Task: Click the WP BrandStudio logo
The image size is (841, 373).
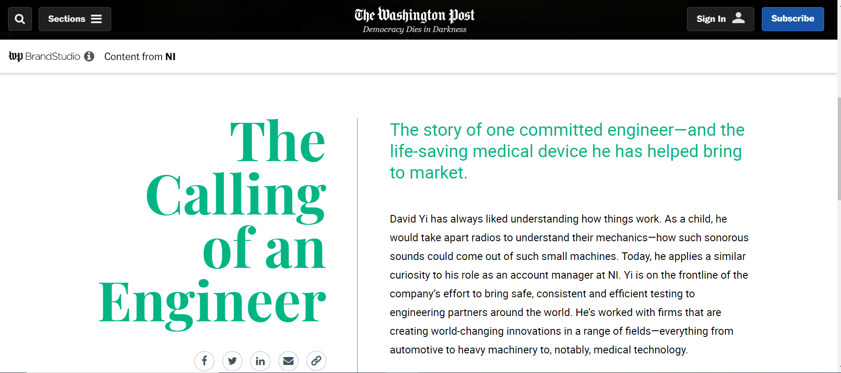Action: 44,57
